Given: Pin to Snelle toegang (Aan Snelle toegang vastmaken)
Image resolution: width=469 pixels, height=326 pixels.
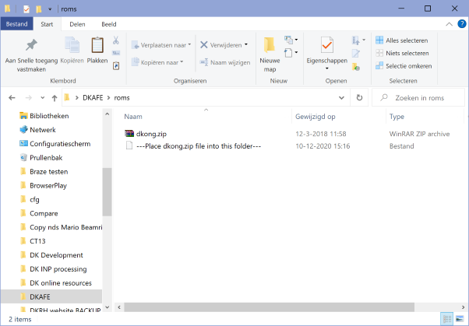Looking at the screenshot, I should (x=31, y=55).
